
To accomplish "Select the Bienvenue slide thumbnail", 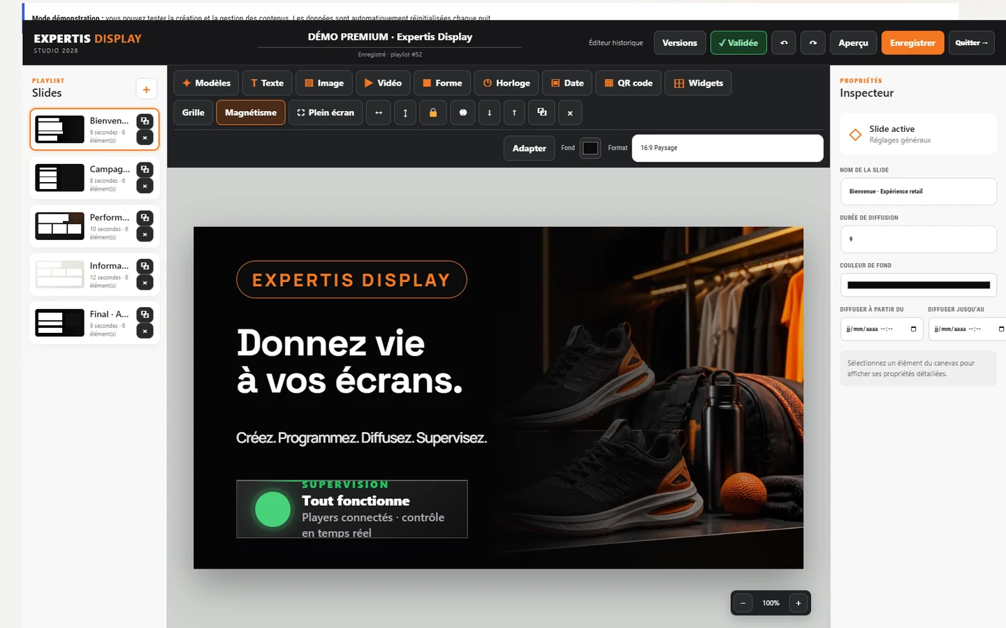I will click(x=60, y=129).
